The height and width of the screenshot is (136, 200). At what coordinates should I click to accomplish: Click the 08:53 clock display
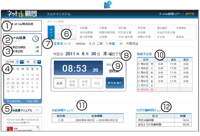coord(78,68)
